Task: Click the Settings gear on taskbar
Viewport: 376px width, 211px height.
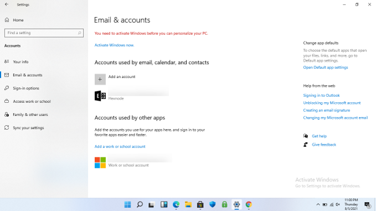Action: (236, 204)
